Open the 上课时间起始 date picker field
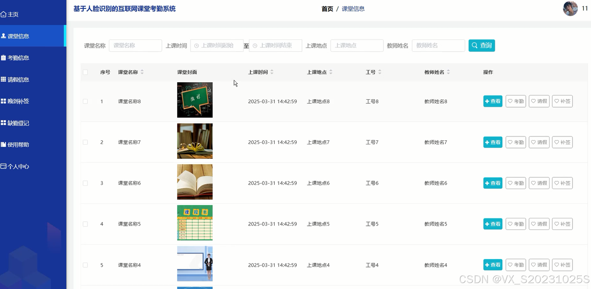Image resolution: width=591 pixels, height=289 pixels. click(217, 46)
